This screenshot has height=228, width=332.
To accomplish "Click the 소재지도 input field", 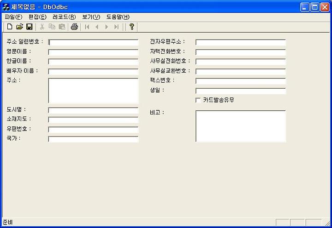I will click(x=93, y=120).
